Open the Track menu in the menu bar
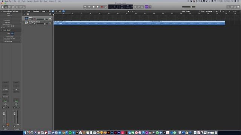 pyautogui.click(x=24, y=1)
